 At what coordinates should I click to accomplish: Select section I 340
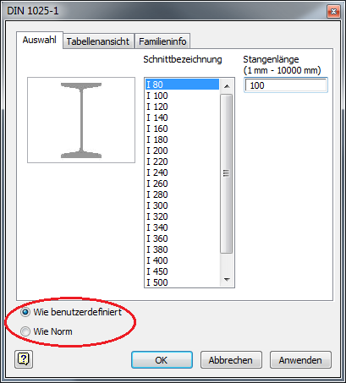(x=182, y=227)
